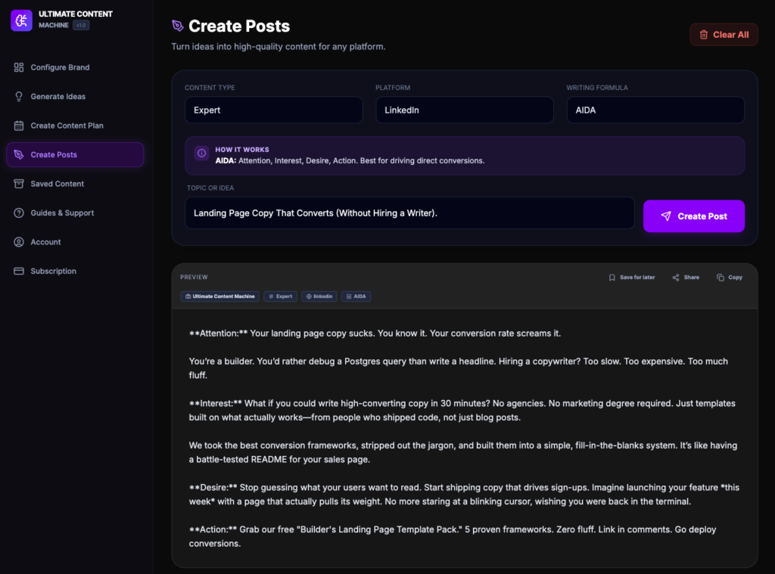Copy the generated post text

coord(730,278)
